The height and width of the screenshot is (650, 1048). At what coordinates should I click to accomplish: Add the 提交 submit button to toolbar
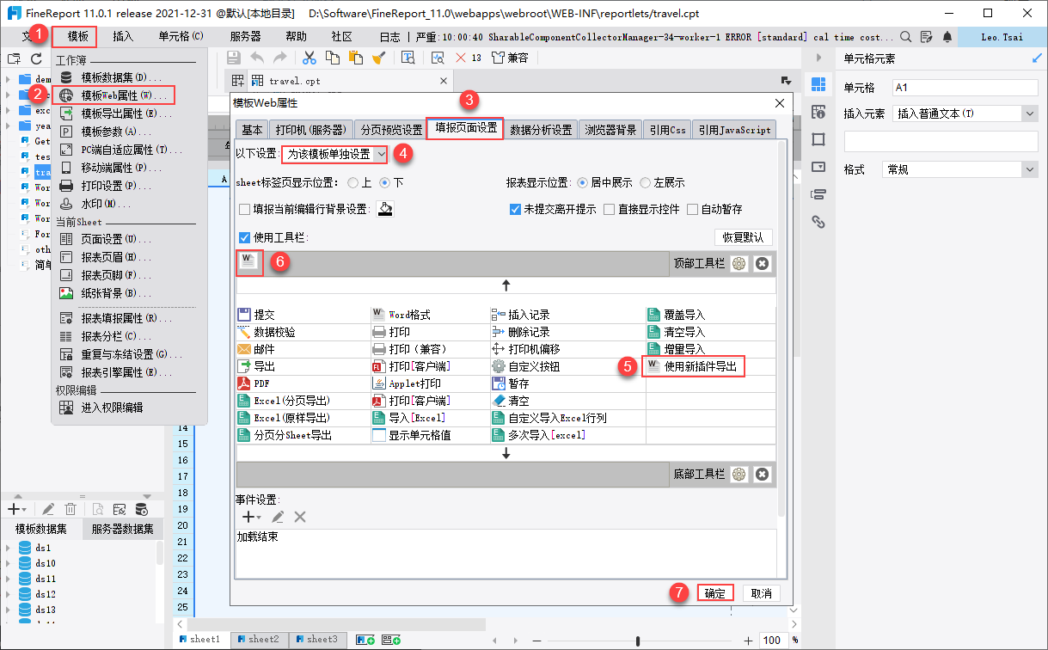[256, 315]
